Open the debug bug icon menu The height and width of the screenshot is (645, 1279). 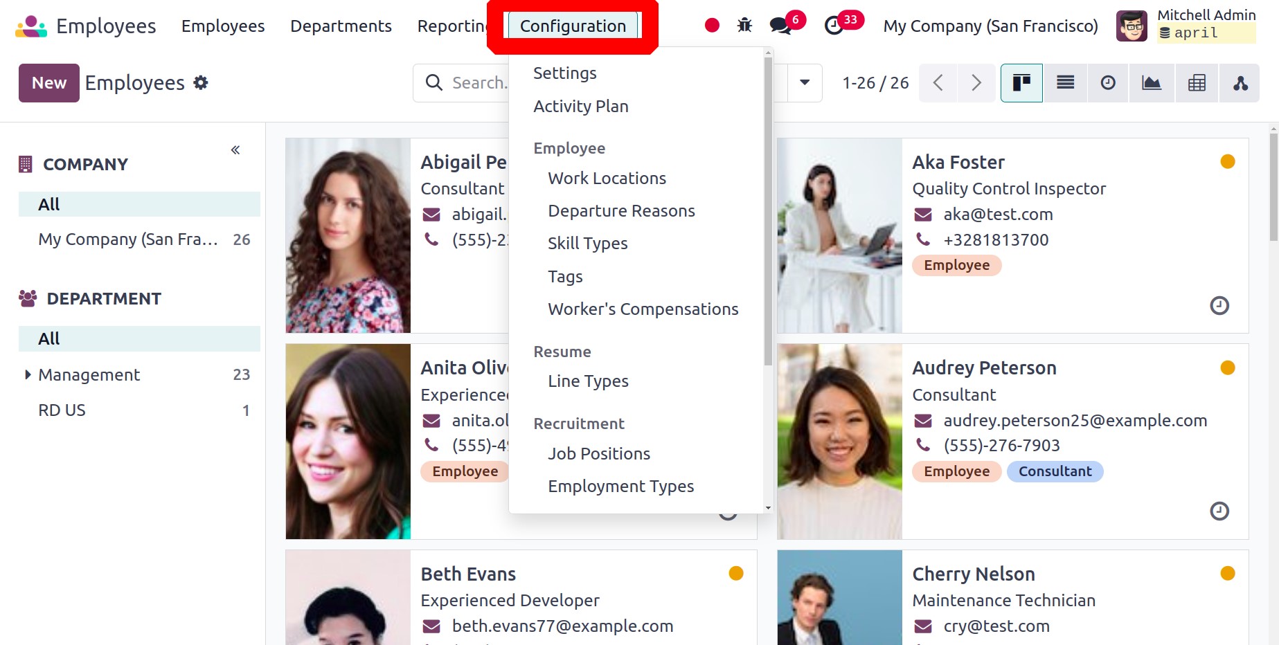tap(744, 26)
